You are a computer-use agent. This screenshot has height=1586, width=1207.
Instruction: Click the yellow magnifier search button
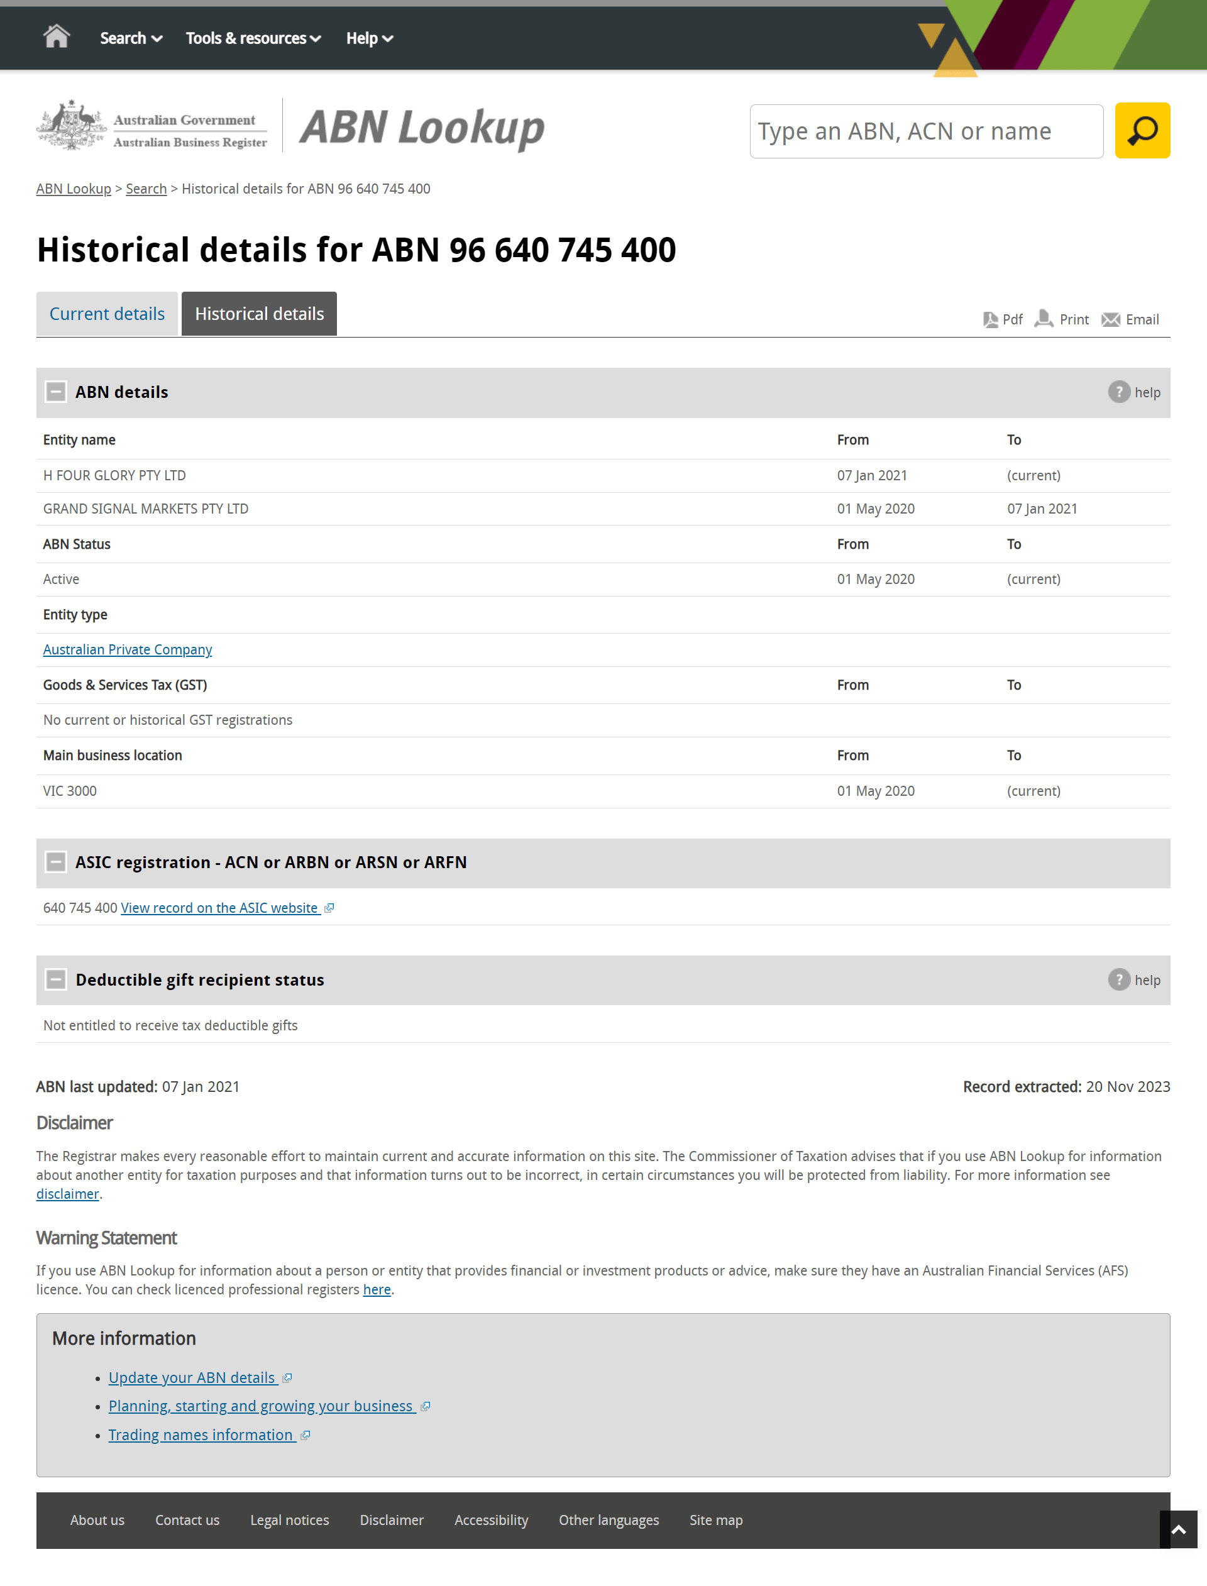tap(1142, 131)
